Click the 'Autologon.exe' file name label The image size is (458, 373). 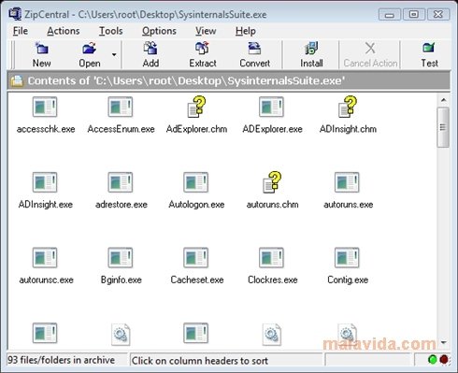point(196,205)
